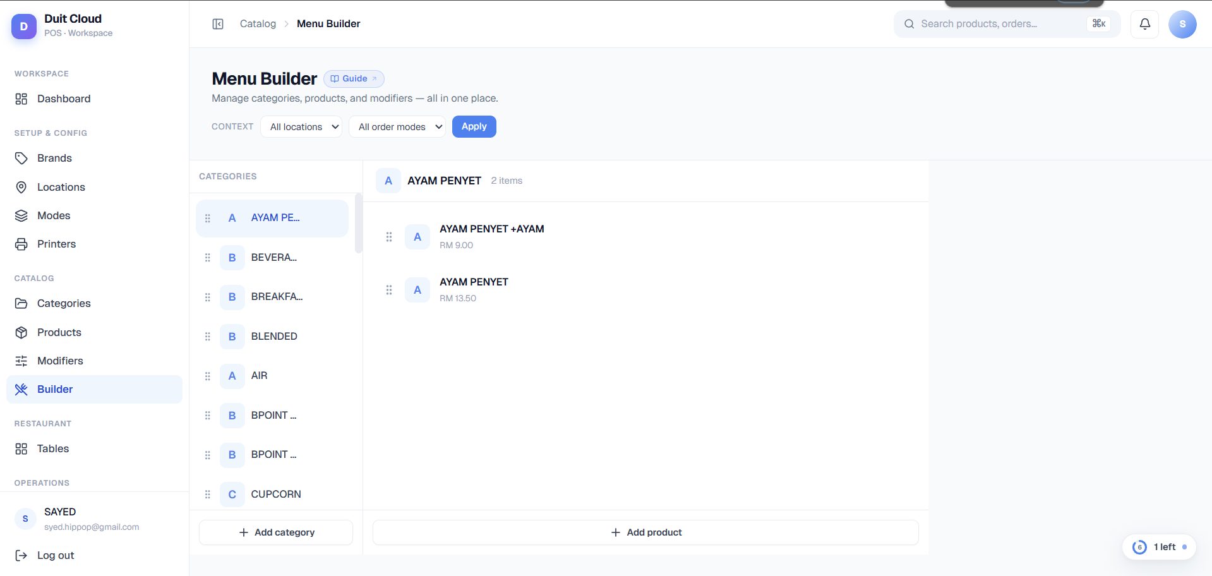Open Modifiers in Catalog section

[94, 361]
